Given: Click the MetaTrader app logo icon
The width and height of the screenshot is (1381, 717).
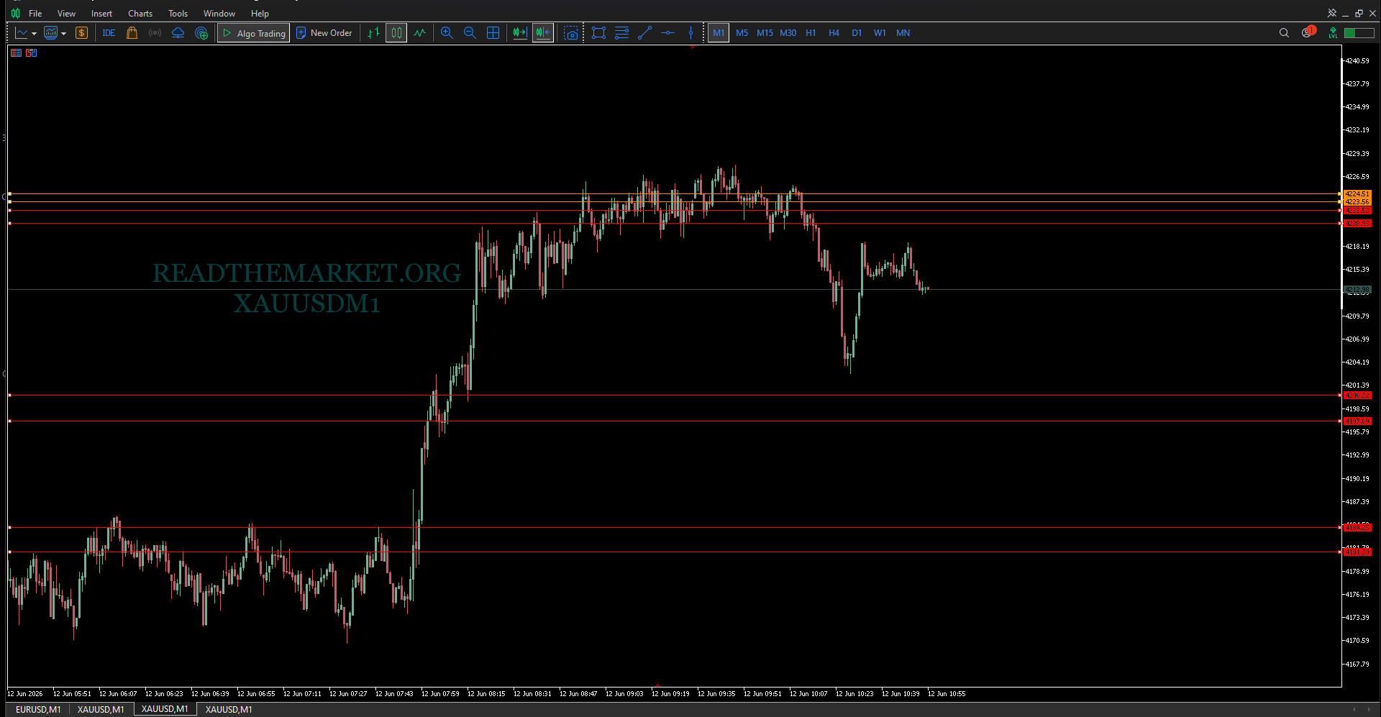Looking at the screenshot, I should (15, 13).
